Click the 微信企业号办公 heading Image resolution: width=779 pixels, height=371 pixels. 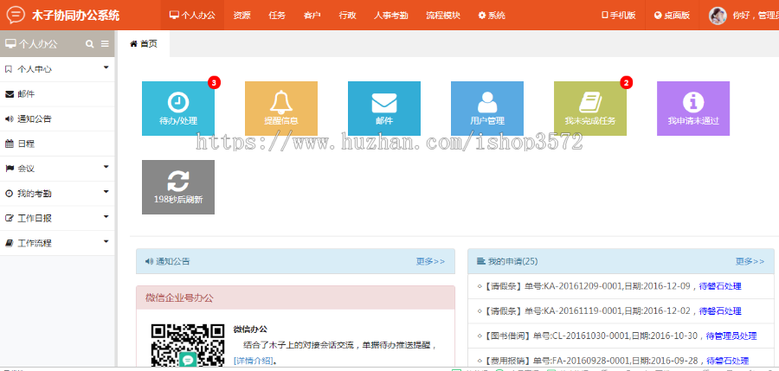179,298
